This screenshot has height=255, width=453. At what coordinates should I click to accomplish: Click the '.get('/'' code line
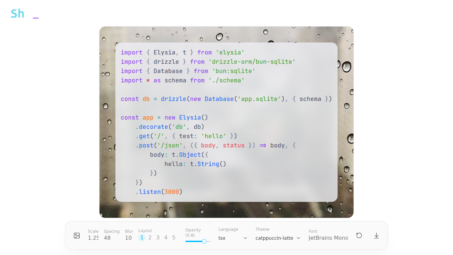pyautogui.click(x=186, y=136)
